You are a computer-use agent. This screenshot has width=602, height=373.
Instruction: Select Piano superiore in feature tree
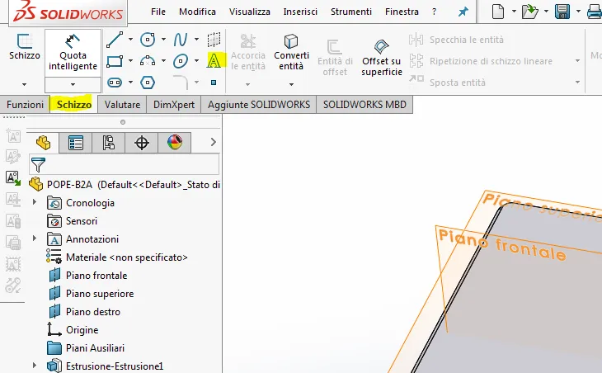point(92,294)
